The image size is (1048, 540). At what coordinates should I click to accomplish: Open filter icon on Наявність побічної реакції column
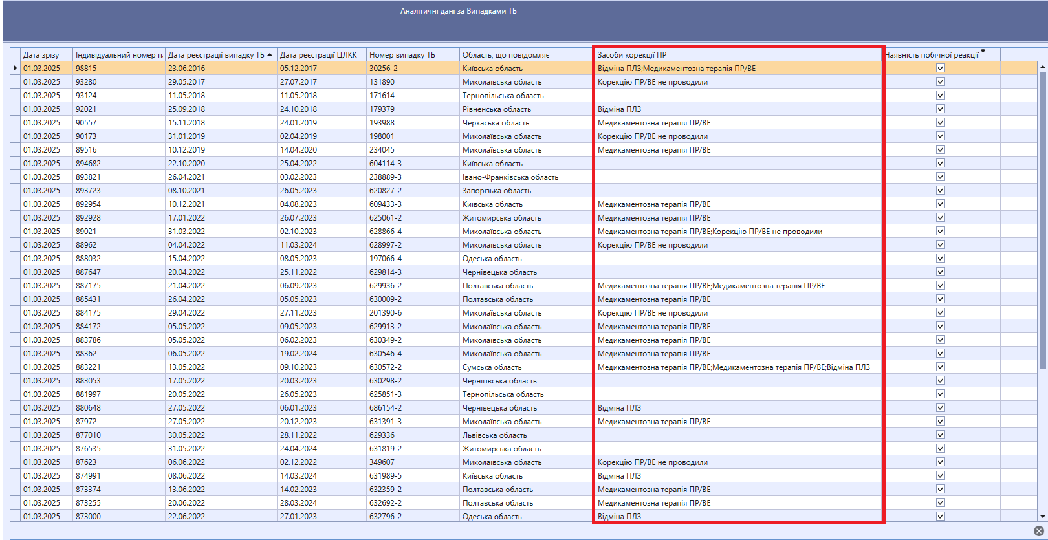[x=983, y=52]
